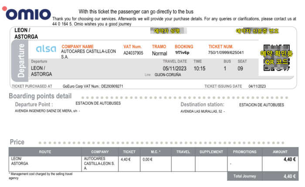Click the AMOUNT column header

(x=280, y=152)
